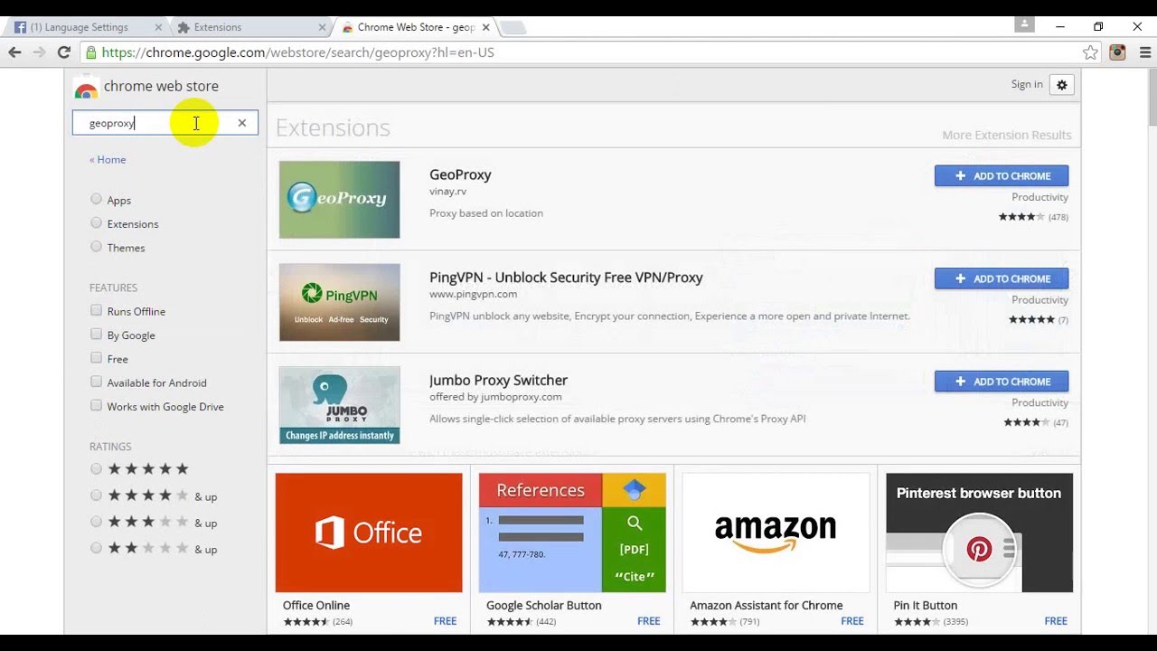The width and height of the screenshot is (1157, 651).
Task: Open the Jumbo Proxy extension thumbnail
Action: point(339,405)
